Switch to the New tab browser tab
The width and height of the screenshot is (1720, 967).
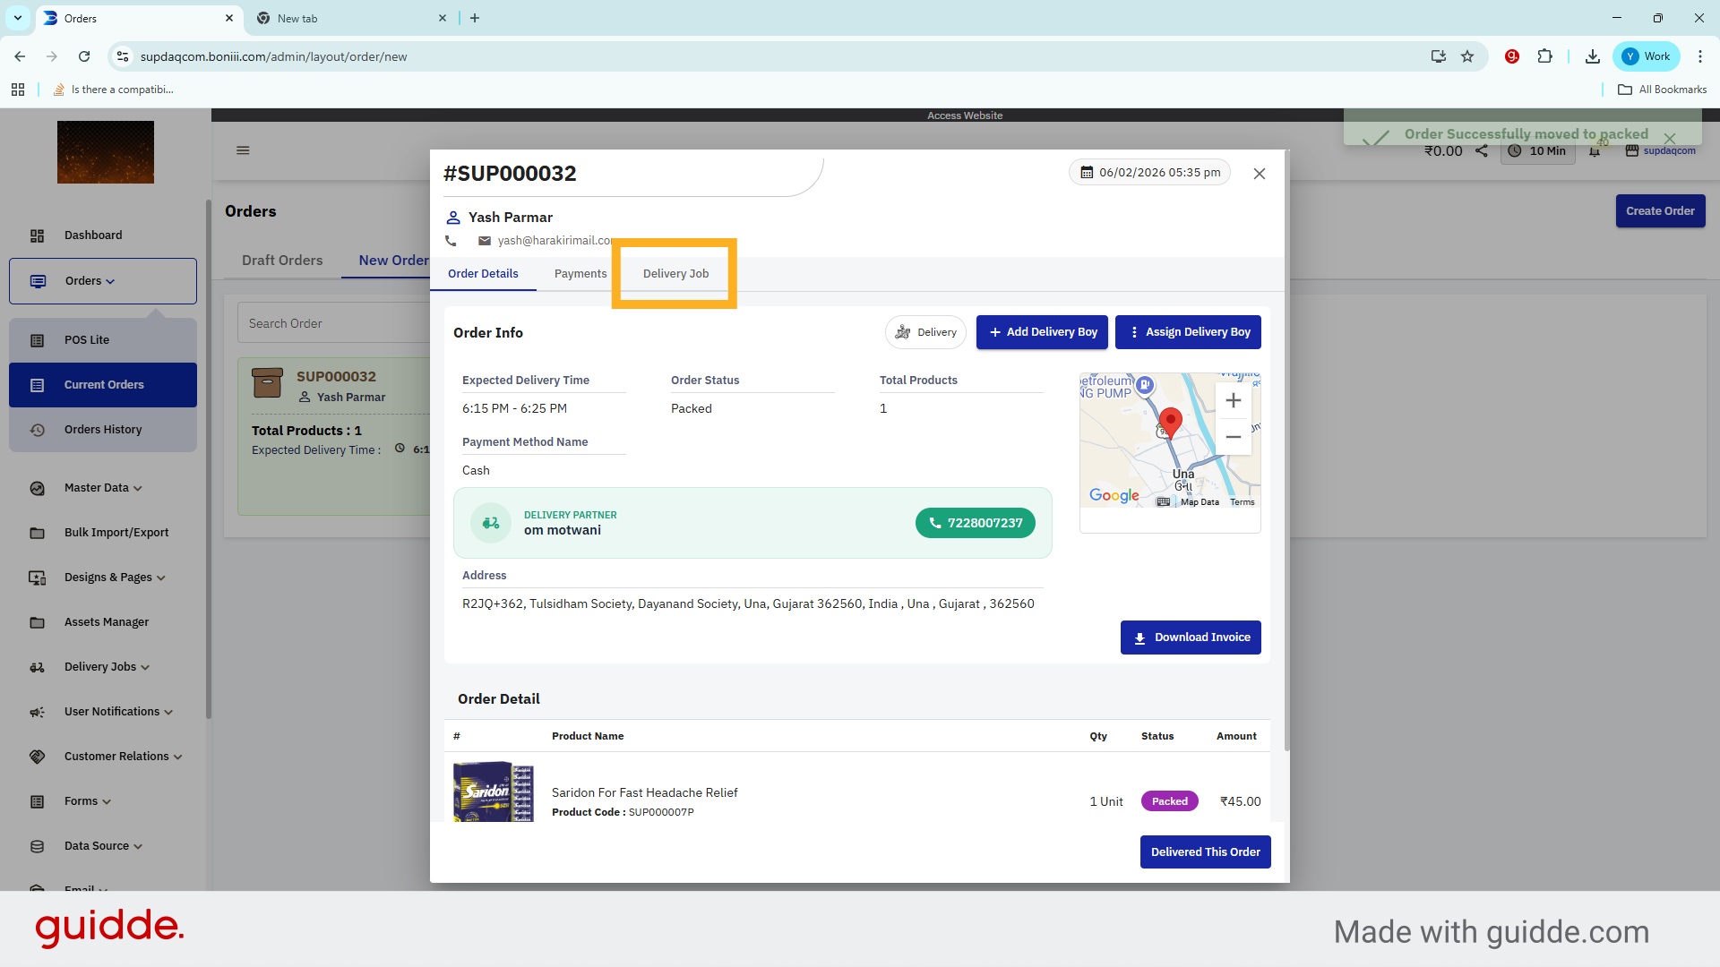(349, 18)
